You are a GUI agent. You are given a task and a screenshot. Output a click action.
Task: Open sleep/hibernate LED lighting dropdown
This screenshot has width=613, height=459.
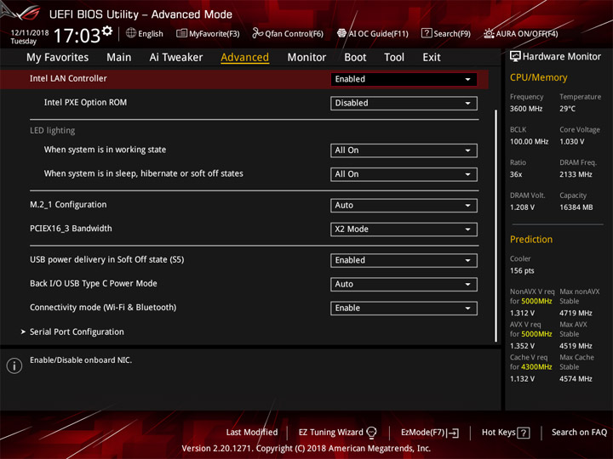click(x=404, y=174)
